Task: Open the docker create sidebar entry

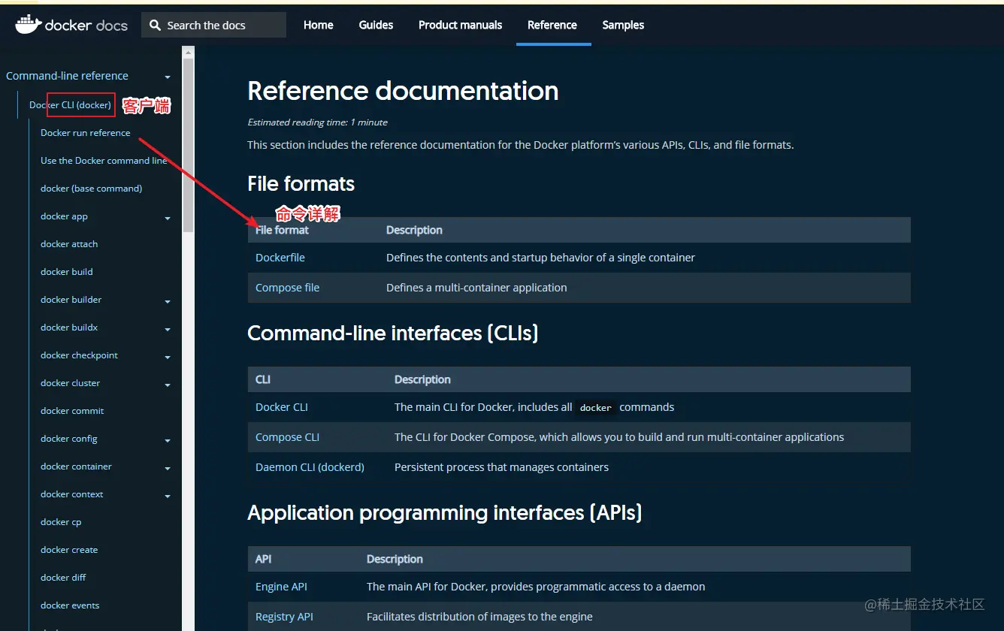Action: (x=69, y=550)
